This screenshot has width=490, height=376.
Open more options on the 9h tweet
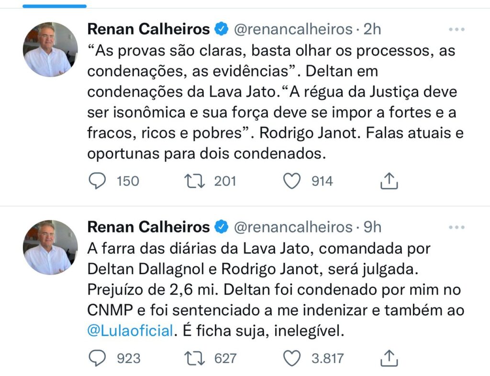pyautogui.click(x=457, y=227)
